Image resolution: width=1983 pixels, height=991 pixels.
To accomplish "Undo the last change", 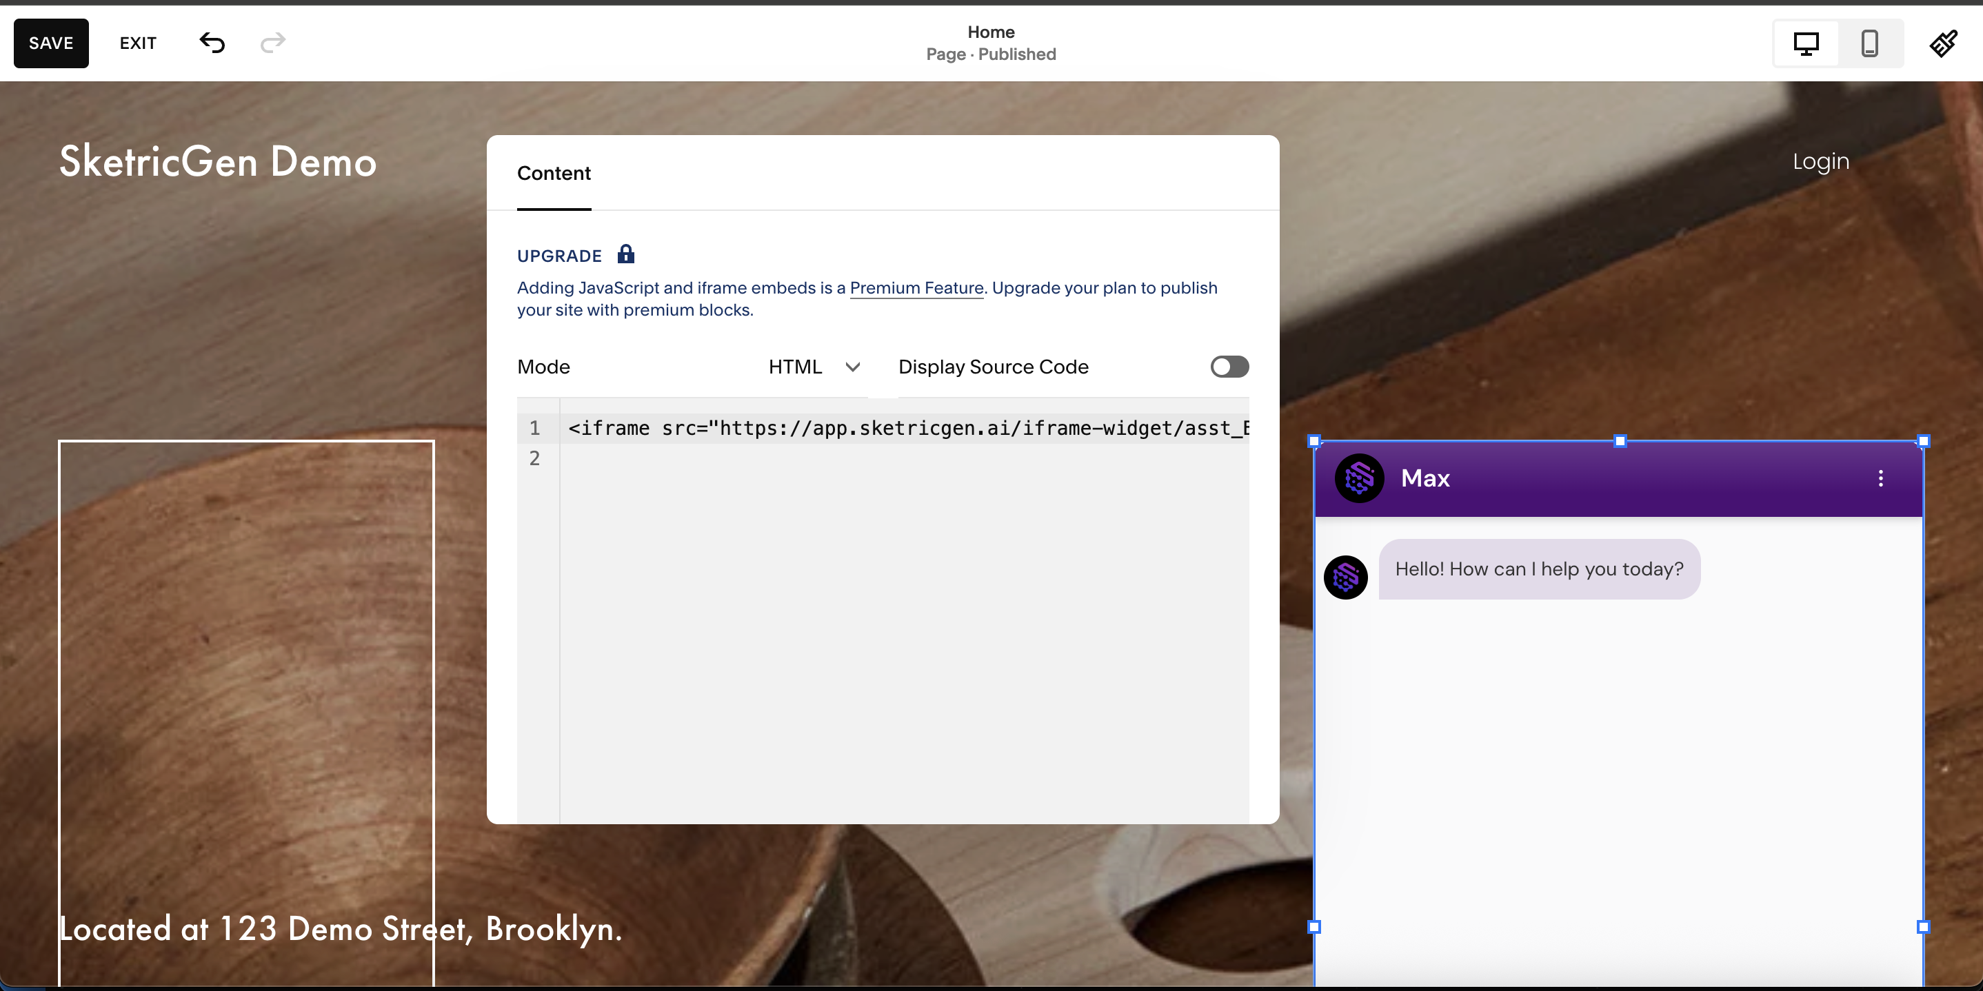I will pyautogui.click(x=212, y=43).
